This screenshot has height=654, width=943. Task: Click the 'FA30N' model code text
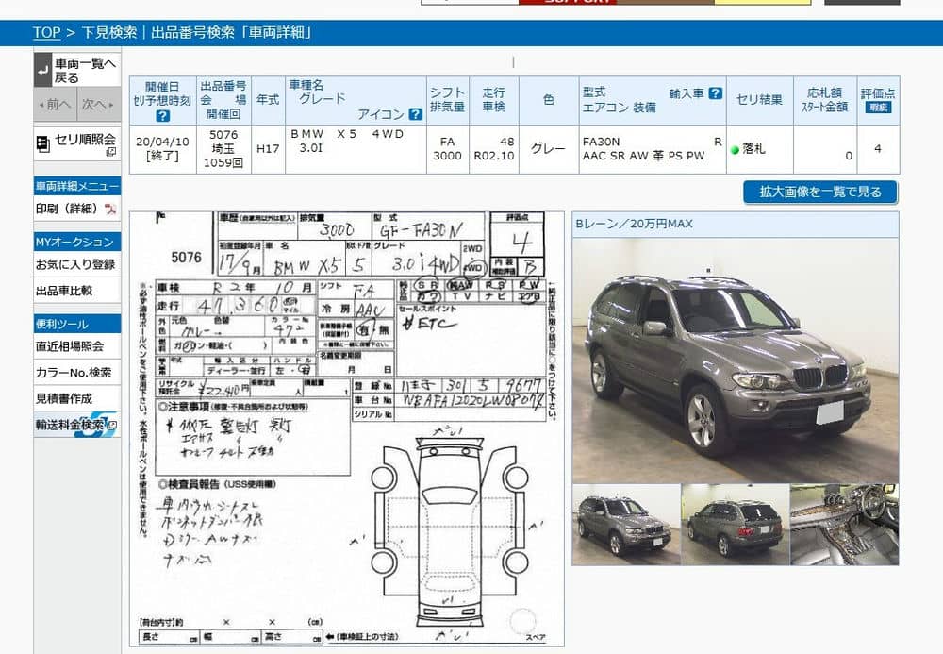pyautogui.click(x=602, y=142)
